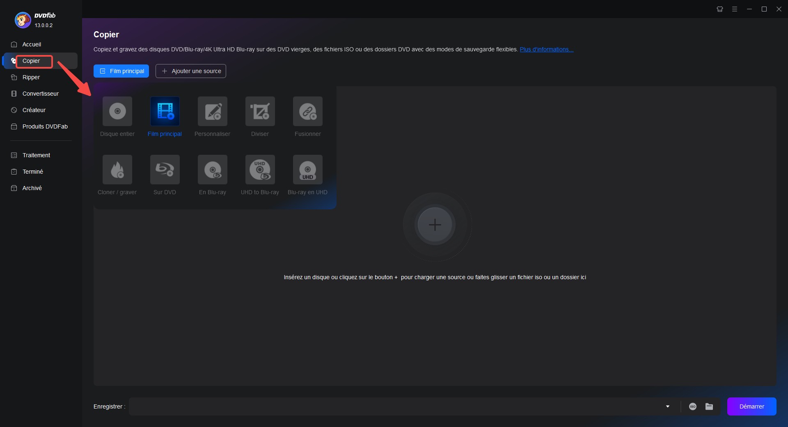Choose the Film principal mode tile

[165, 111]
